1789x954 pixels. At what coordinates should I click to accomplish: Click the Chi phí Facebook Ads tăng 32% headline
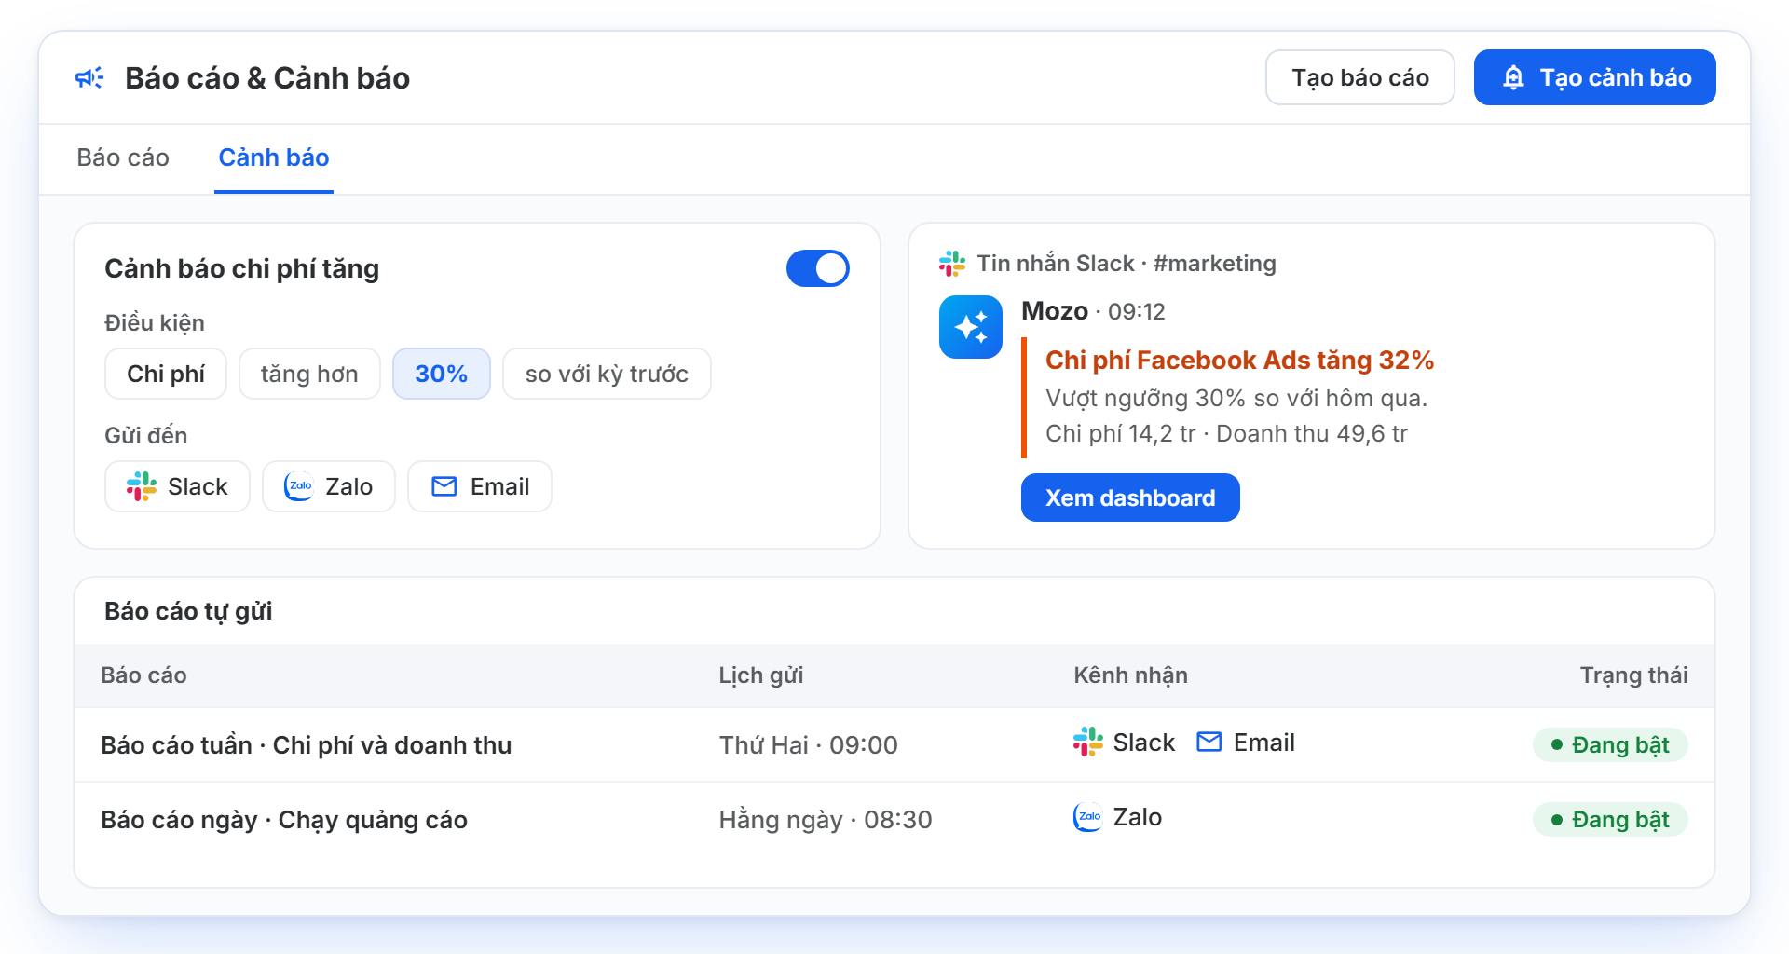[1239, 360]
